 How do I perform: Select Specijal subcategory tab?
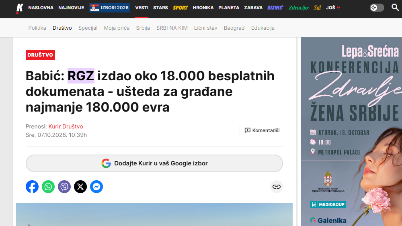(88, 28)
